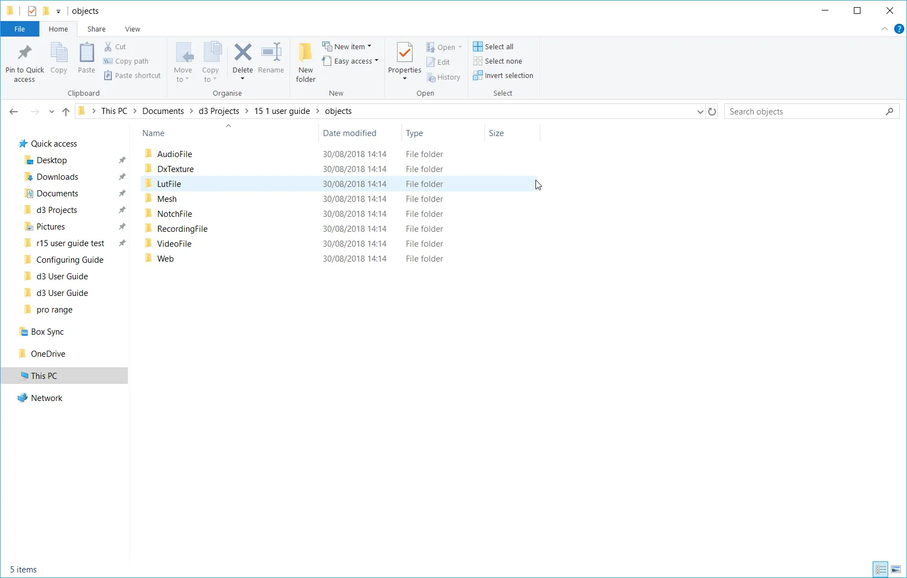Click the History icon in the Open group
Screen dimensions: 907x578
[444, 77]
